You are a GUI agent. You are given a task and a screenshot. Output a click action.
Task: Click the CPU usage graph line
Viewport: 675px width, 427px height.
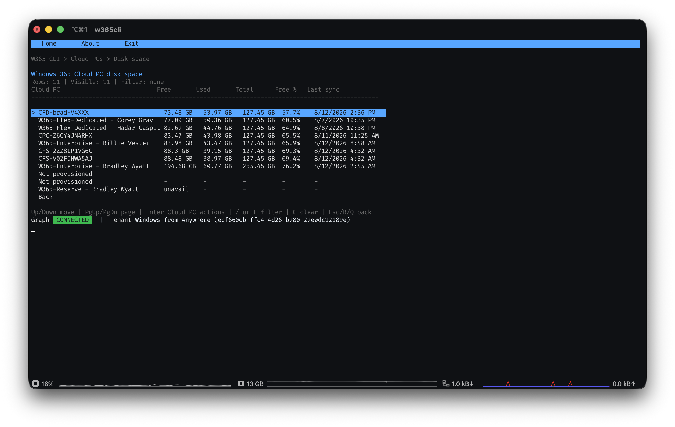click(145, 385)
